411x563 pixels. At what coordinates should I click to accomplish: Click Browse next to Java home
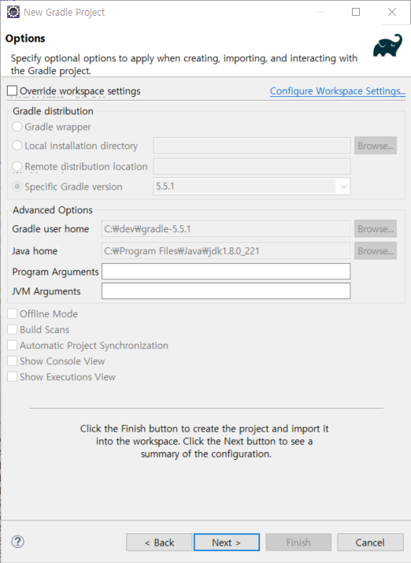point(376,250)
